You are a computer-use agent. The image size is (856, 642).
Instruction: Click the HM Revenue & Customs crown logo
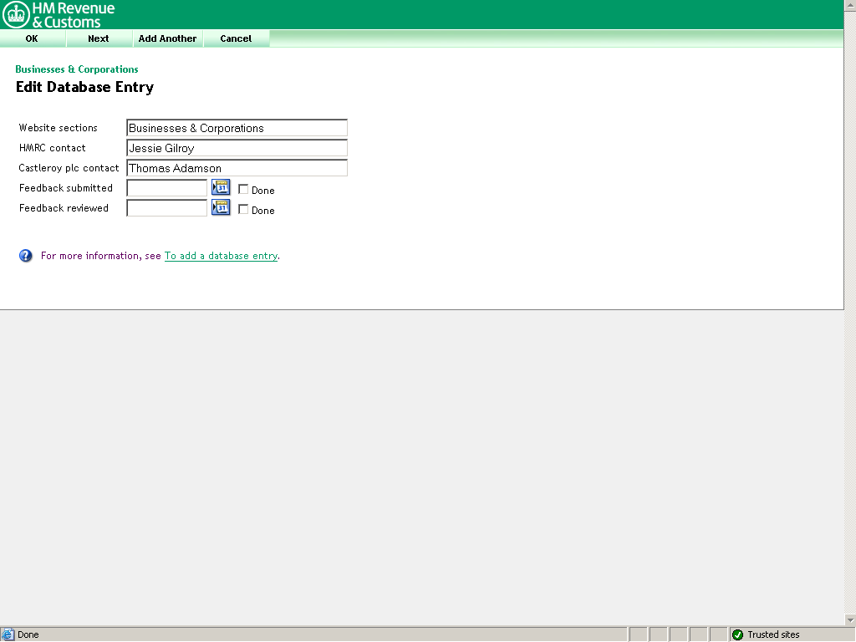(x=15, y=13)
